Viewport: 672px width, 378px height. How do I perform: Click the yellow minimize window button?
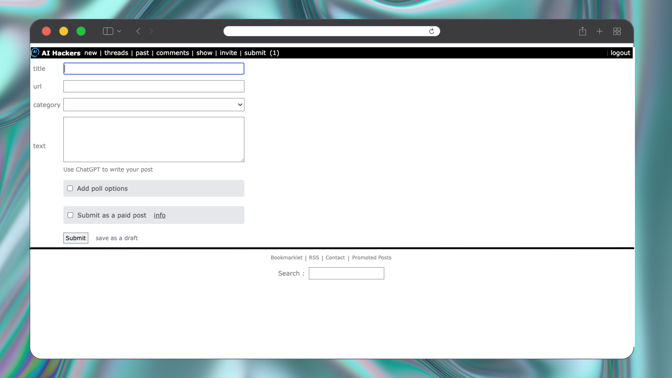pos(64,31)
